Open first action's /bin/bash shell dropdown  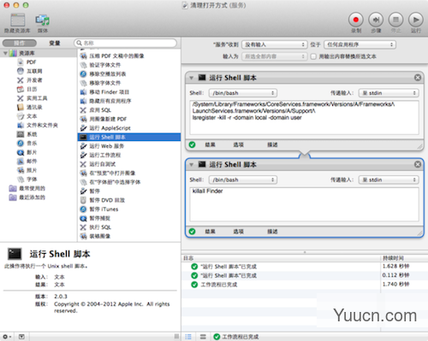[243, 93]
